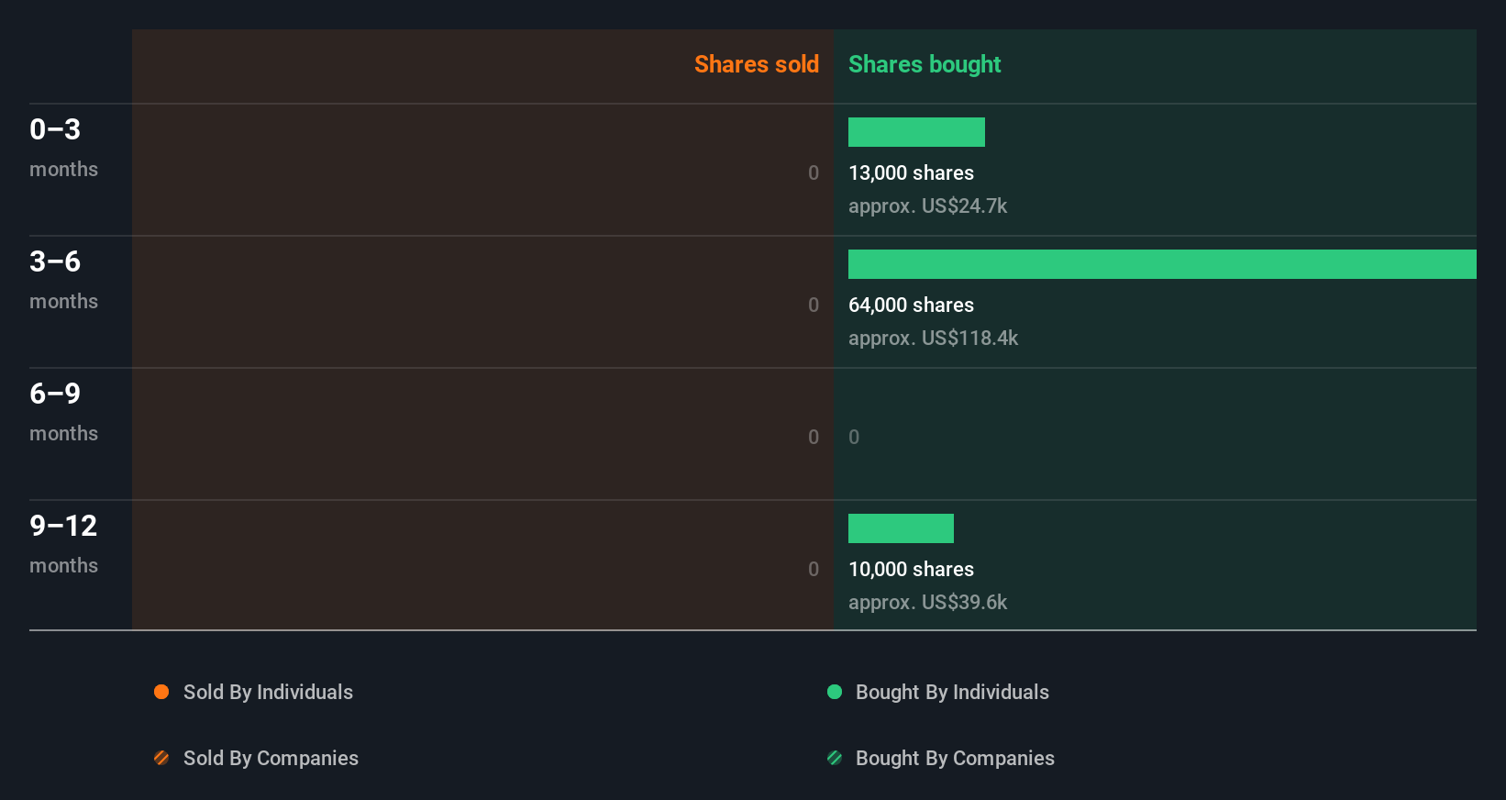Click the sold zero value in 3–6 months row
The width and height of the screenshot is (1506, 800).
click(814, 305)
